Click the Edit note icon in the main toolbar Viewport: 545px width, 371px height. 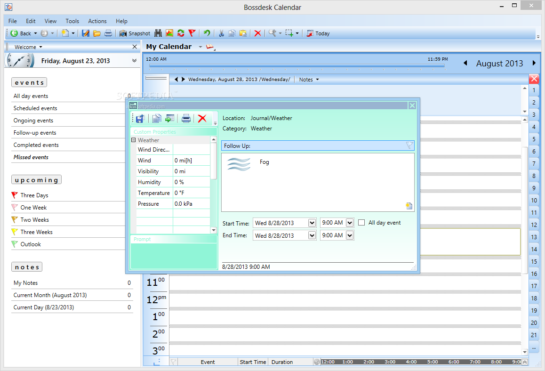pyautogui.click(x=86, y=33)
